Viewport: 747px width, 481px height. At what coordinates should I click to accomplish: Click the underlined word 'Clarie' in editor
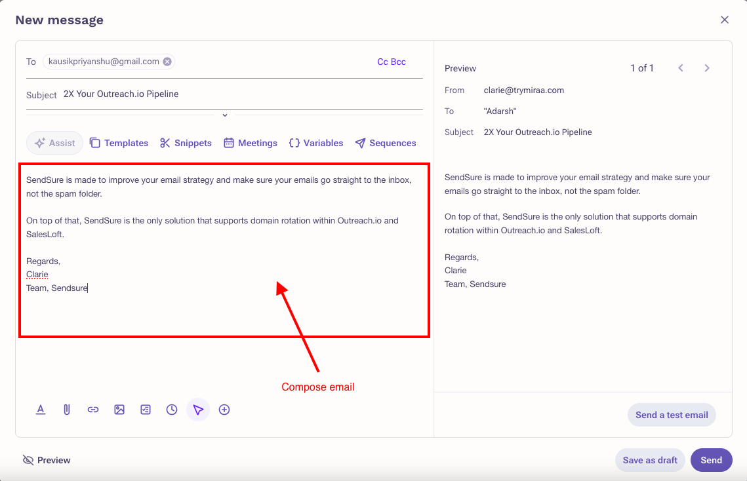click(37, 275)
